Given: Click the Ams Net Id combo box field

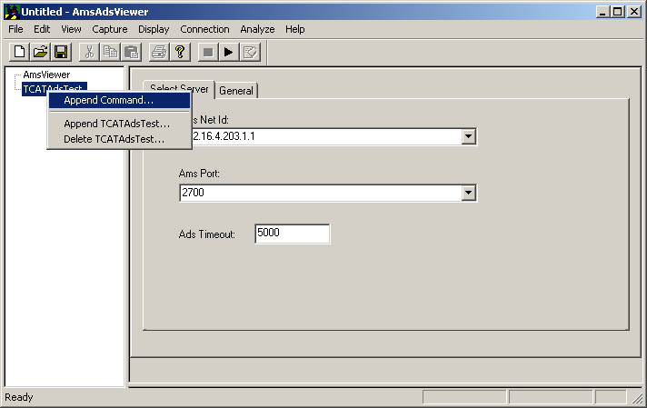Looking at the screenshot, I should (328, 136).
